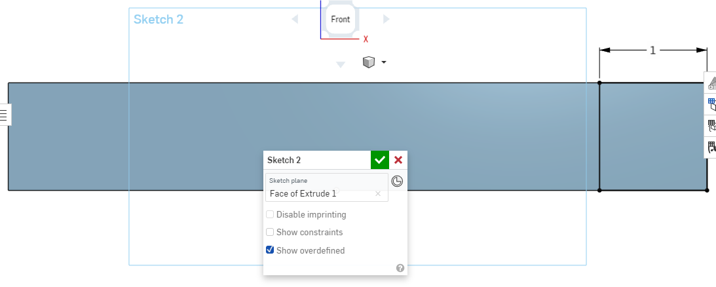
Task: Enable the Show constraints checkbox
Action: [270, 232]
